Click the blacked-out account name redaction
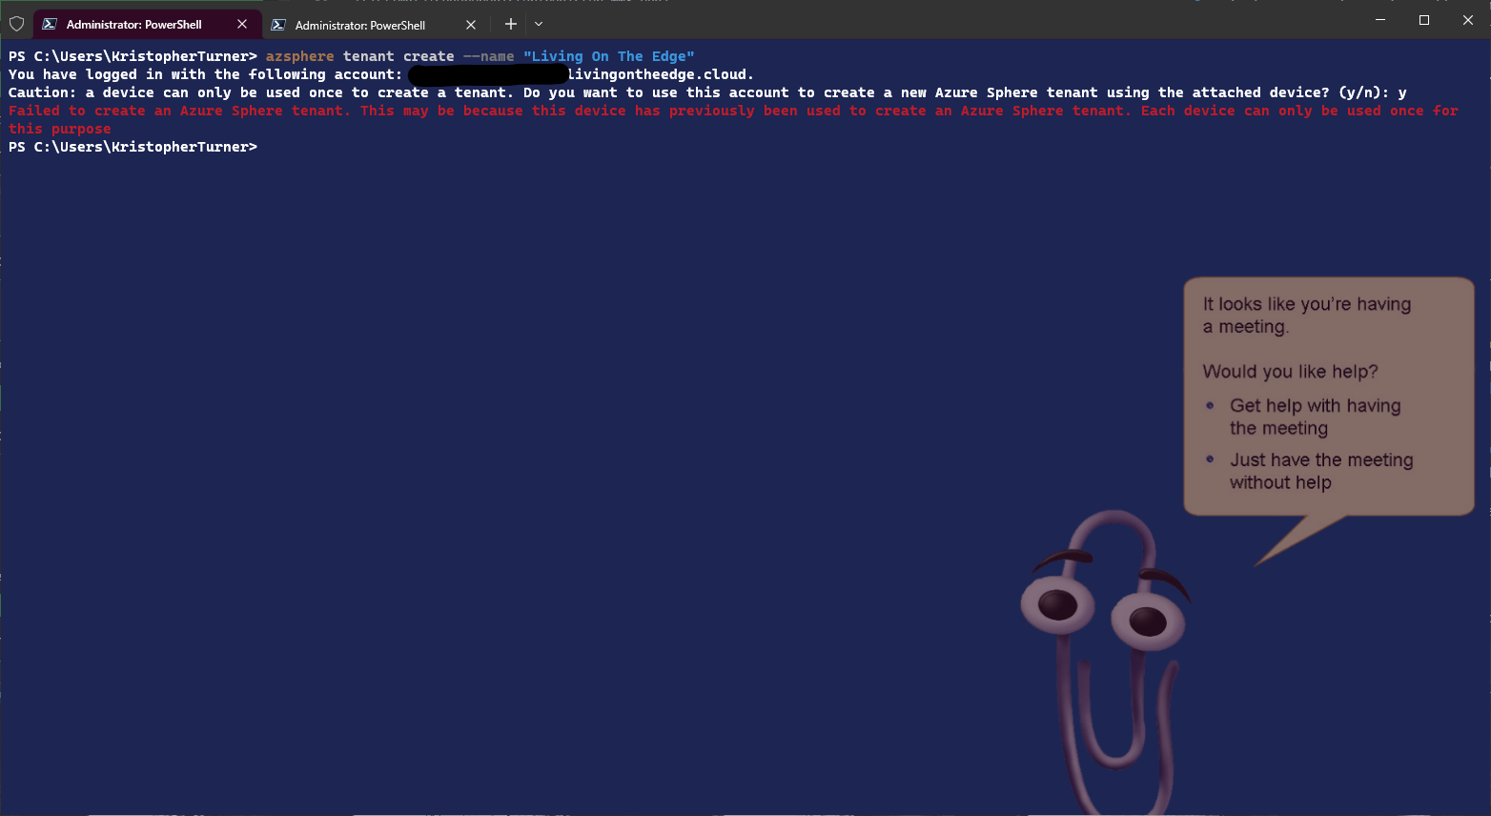The height and width of the screenshot is (816, 1491). pyautogui.click(x=487, y=74)
